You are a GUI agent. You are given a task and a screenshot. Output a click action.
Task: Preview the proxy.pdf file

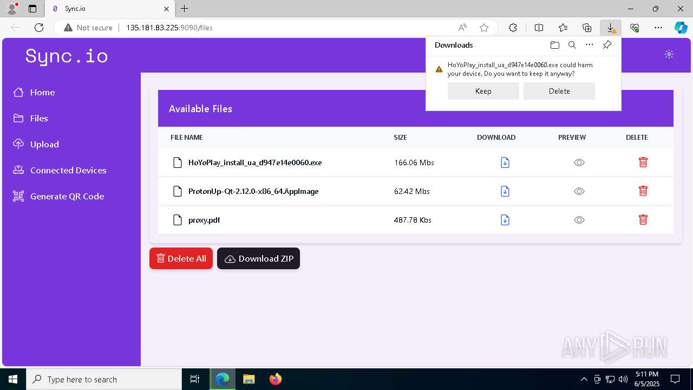point(579,220)
